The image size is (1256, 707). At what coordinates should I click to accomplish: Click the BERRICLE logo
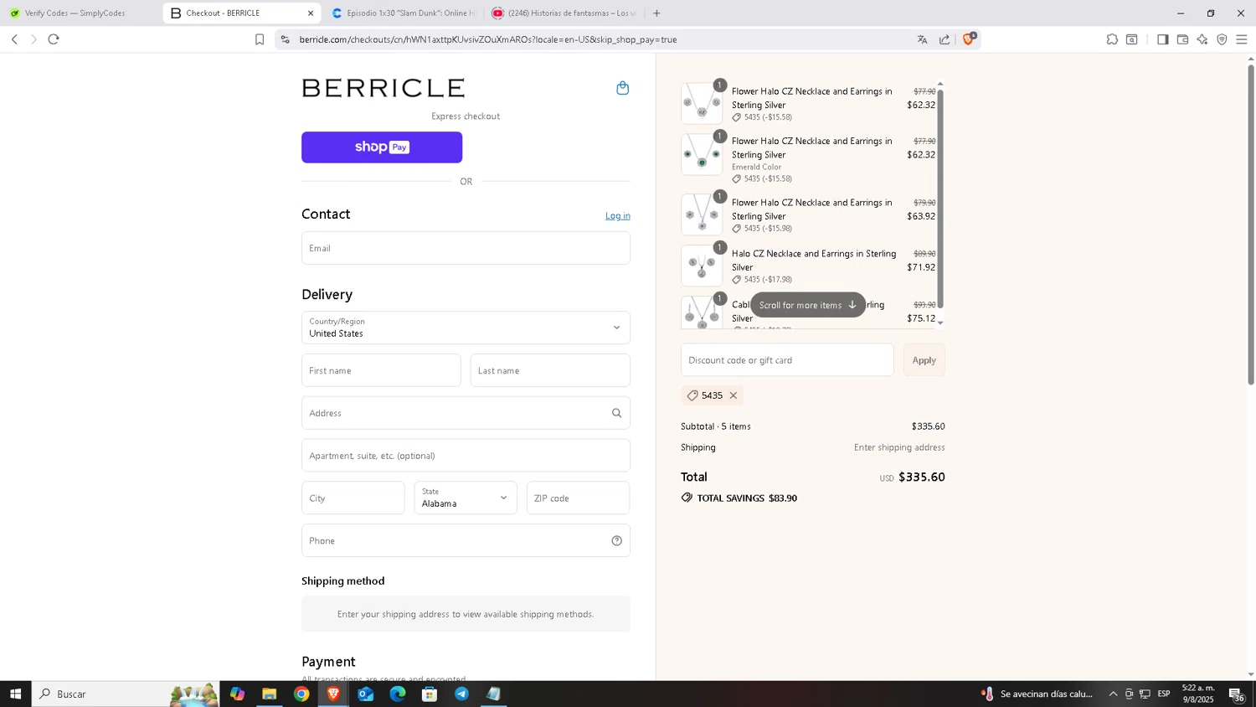coord(383,88)
